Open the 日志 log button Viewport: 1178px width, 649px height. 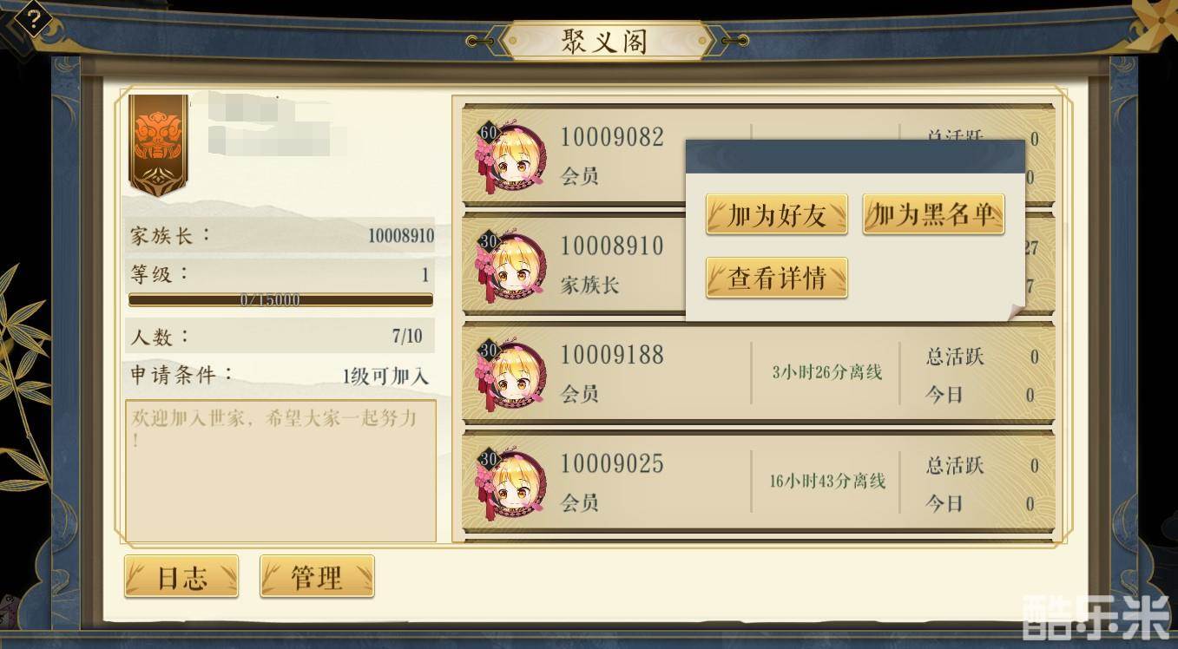click(181, 576)
